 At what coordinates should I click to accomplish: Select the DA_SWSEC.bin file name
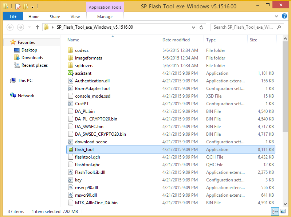[x=89, y=126]
